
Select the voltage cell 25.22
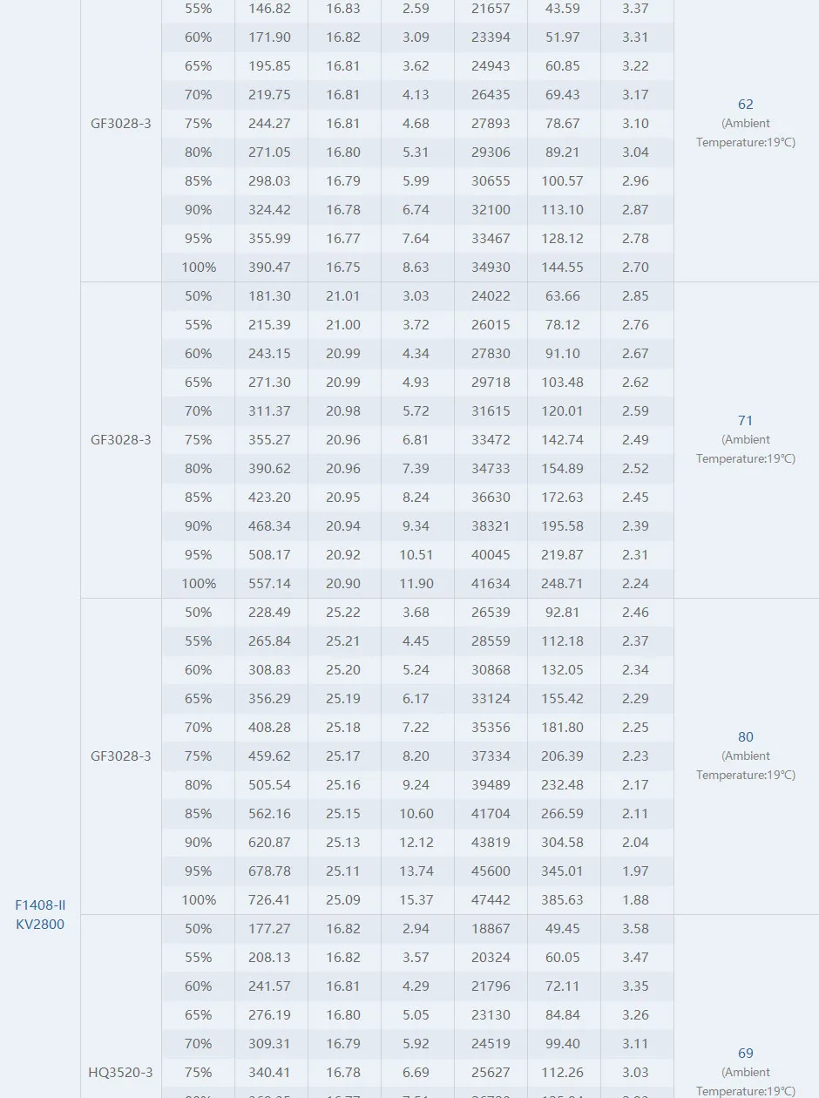coord(343,612)
